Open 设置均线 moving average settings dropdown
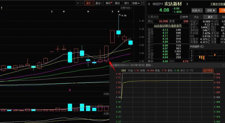This screenshot has width=225, height=123. [126, 8]
